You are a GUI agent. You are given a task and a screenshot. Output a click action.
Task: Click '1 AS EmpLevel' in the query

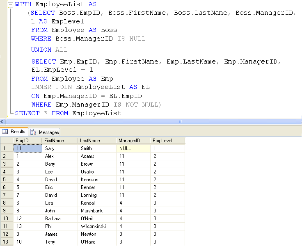click(57, 21)
